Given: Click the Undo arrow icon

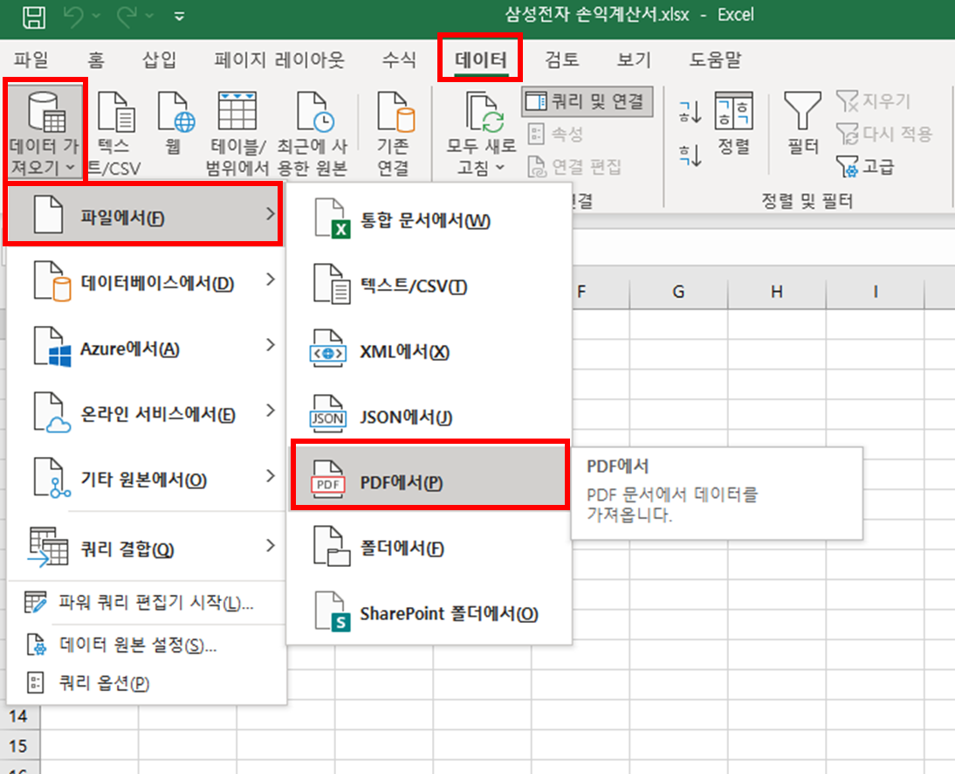Looking at the screenshot, I should click(x=73, y=17).
